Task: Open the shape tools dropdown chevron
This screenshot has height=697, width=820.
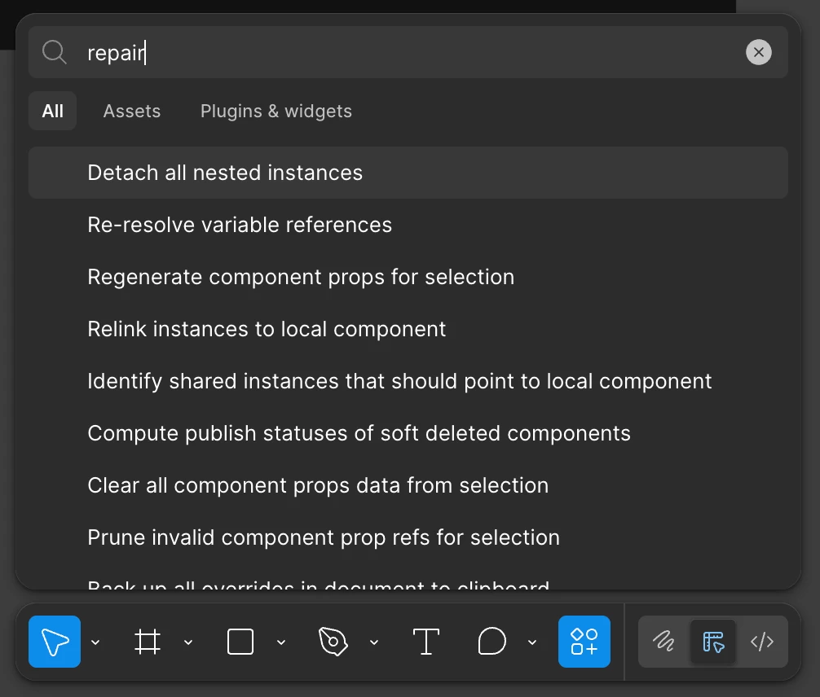Action: [281, 642]
